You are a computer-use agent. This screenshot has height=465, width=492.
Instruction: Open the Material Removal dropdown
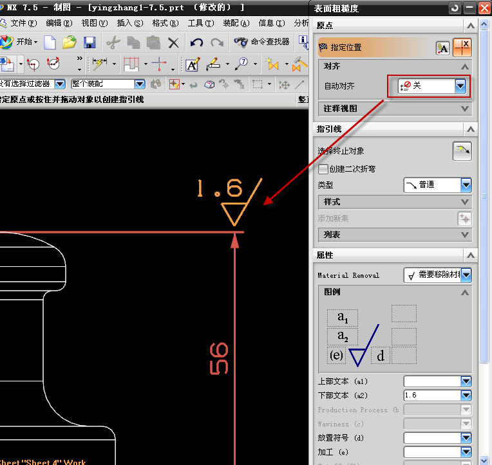(437, 275)
